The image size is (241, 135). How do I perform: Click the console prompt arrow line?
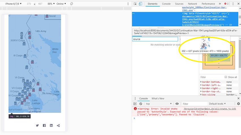(186, 118)
